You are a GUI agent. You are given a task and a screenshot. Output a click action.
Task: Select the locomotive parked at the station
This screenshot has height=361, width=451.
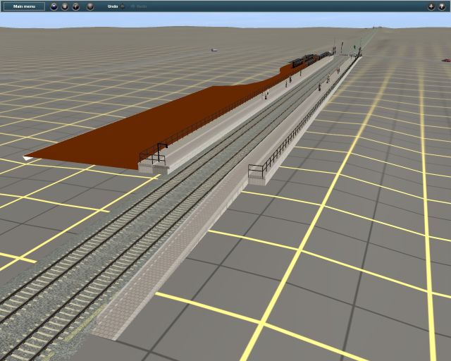(x=304, y=61)
